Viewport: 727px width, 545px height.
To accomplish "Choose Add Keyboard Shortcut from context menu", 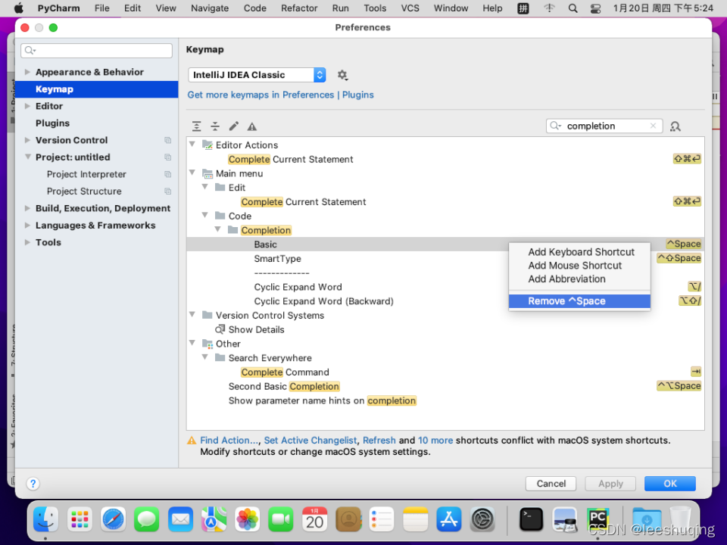I will [x=579, y=252].
